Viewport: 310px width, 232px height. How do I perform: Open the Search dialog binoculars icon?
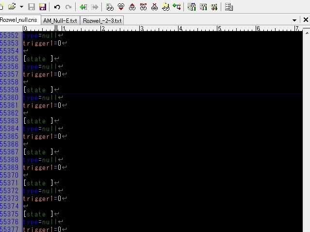(x=110, y=7)
